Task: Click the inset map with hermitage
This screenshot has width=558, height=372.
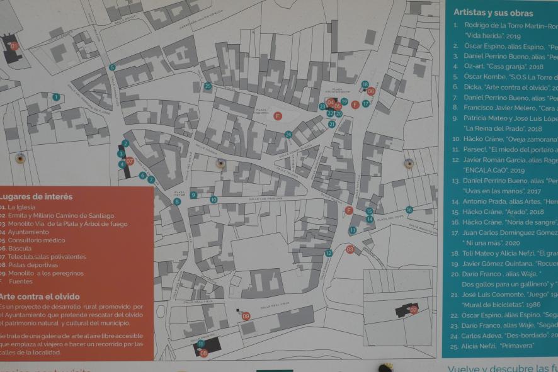Action: point(399,308)
